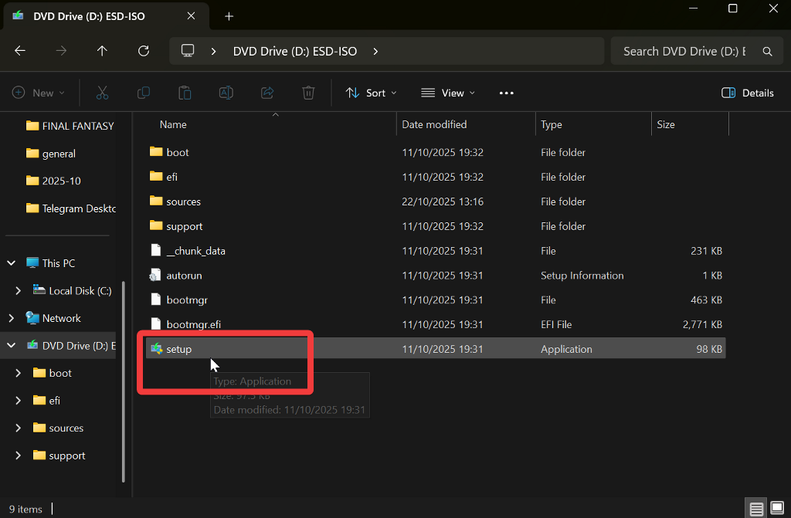Open a new File Explorer tab
Viewport: 791px width, 518px height.
pyautogui.click(x=229, y=16)
